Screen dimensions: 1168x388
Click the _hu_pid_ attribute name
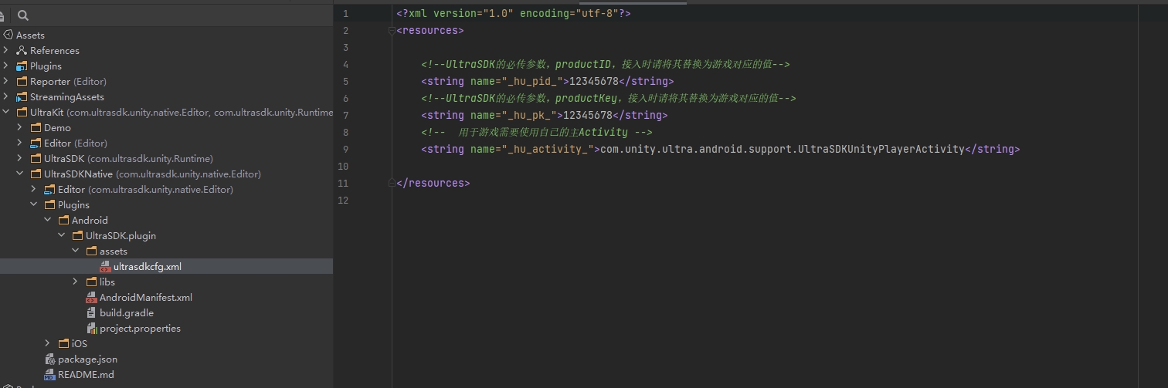point(532,82)
